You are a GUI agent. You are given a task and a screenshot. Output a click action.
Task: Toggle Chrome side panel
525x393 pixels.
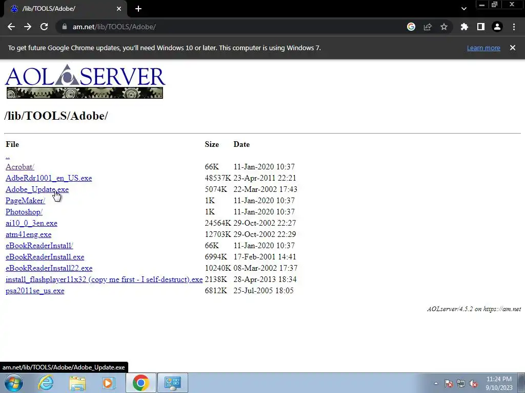[x=481, y=27]
